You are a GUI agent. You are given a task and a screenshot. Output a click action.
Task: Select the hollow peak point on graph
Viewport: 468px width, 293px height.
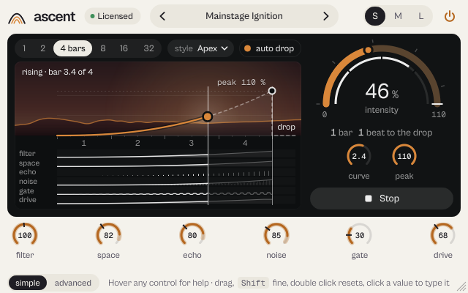(x=272, y=91)
